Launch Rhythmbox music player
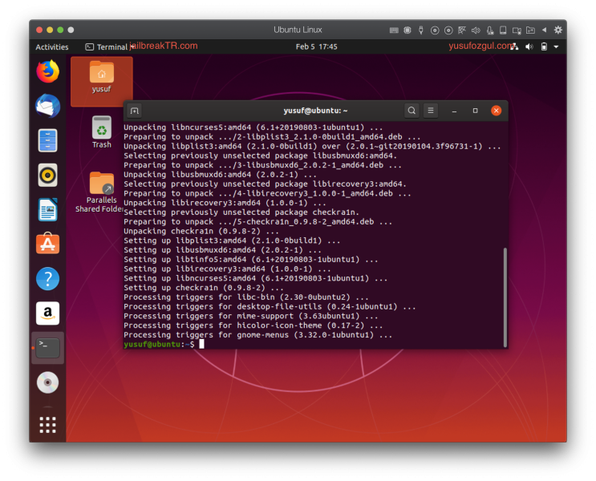596x481 pixels. click(x=47, y=175)
